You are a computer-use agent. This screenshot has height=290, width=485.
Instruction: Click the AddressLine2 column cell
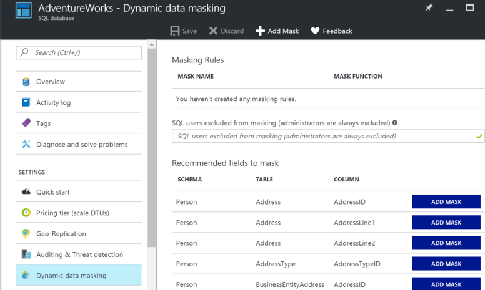(354, 243)
